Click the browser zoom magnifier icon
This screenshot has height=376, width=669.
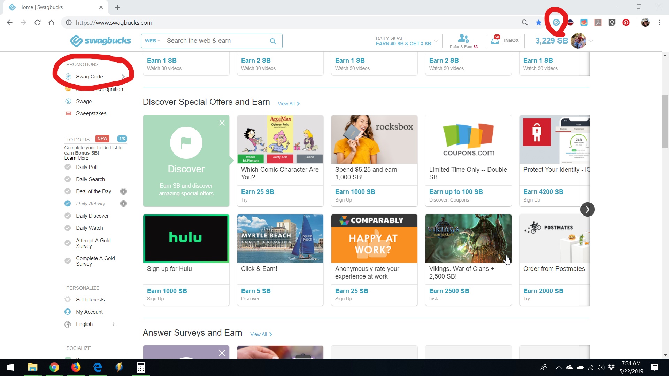(x=525, y=23)
